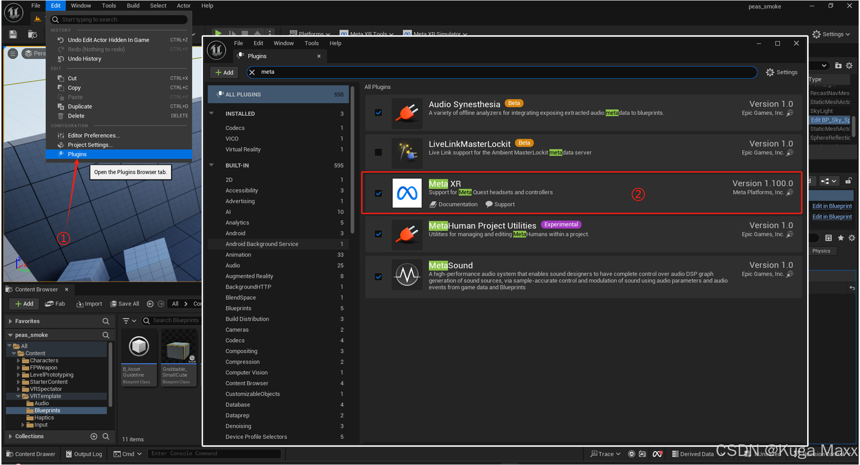Screen dimensions: 860x465
Task: Click the plugin search field containing meta
Action: point(502,72)
